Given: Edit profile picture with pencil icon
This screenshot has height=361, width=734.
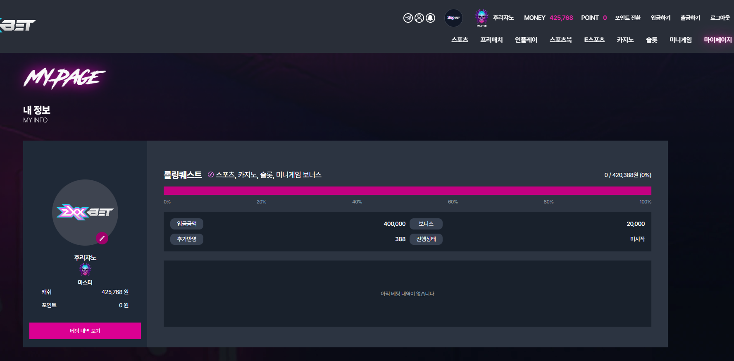Looking at the screenshot, I should click(102, 238).
